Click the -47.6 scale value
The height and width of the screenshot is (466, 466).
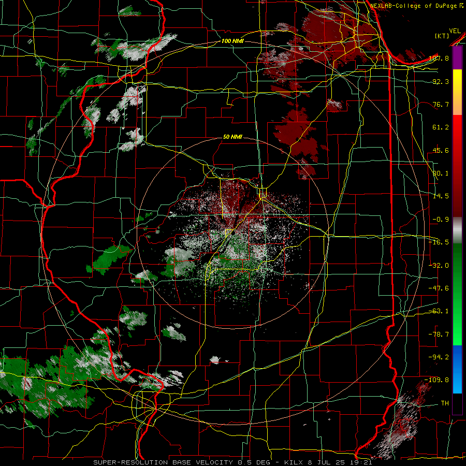[439, 288]
